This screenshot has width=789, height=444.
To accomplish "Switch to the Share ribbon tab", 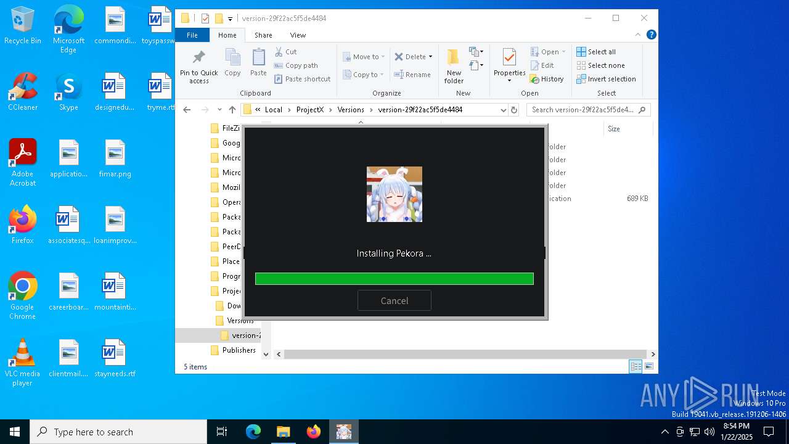I will (263, 35).
